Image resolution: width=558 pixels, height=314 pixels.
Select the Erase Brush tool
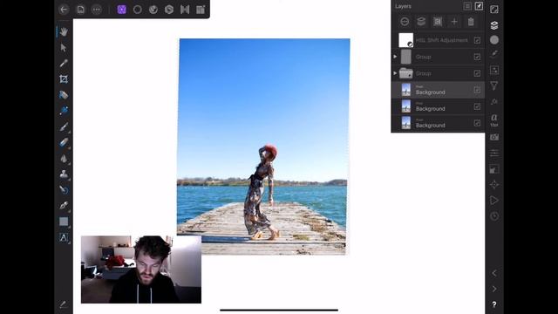pos(64,142)
